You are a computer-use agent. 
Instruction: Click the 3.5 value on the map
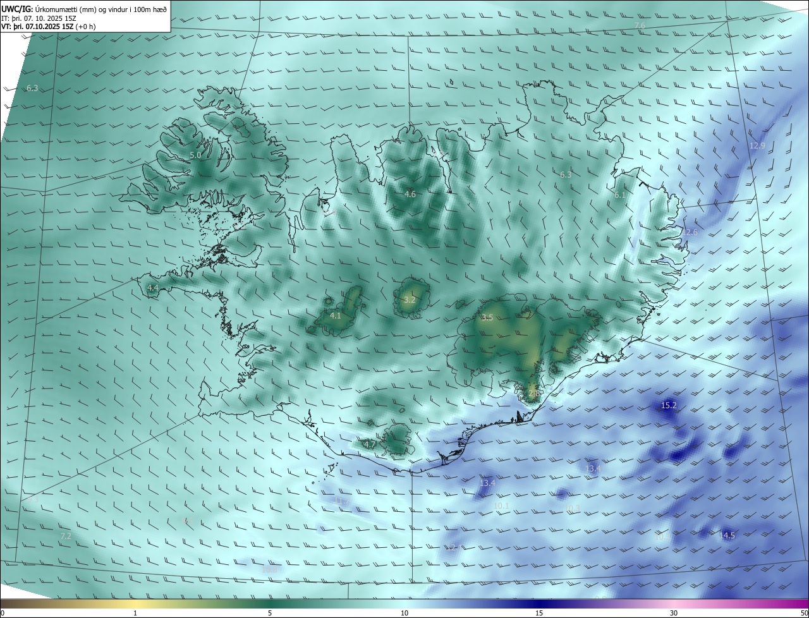tap(487, 317)
